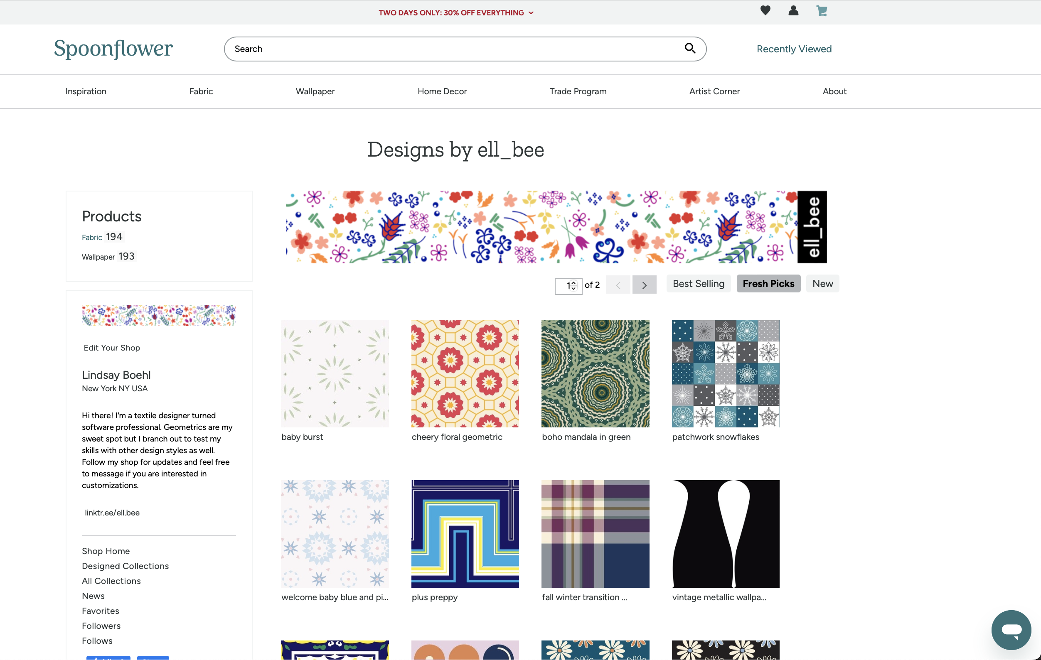Viewport: 1041px width, 660px height.
Task: Open the plus preppy thumbnail
Action: tap(465, 534)
